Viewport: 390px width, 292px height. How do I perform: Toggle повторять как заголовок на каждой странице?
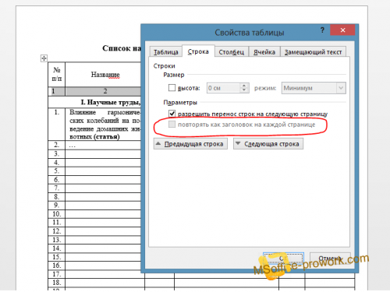click(172, 125)
